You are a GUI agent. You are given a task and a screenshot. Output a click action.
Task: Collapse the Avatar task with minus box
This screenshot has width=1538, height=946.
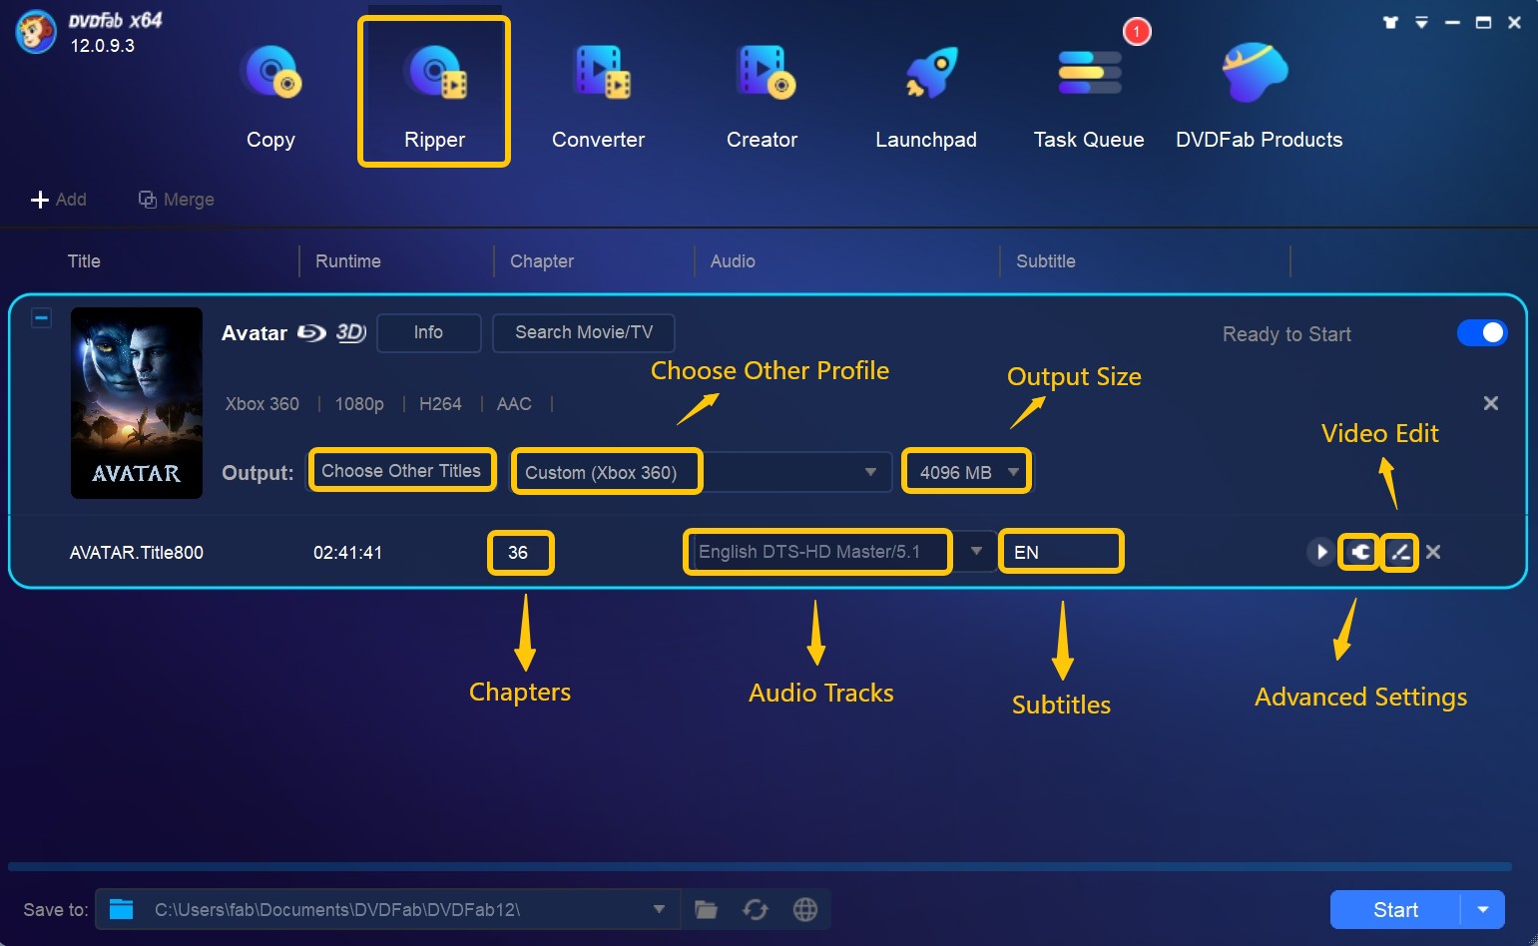pyautogui.click(x=41, y=318)
